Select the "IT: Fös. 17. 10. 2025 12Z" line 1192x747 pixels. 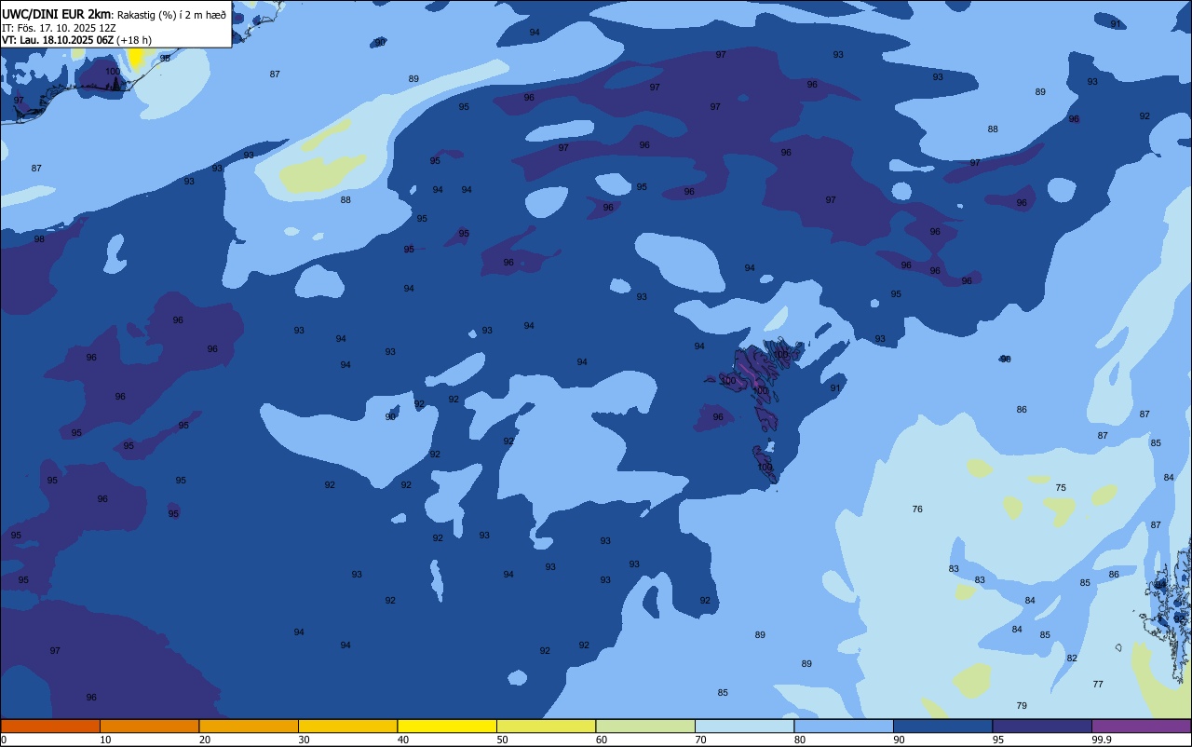point(59,28)
